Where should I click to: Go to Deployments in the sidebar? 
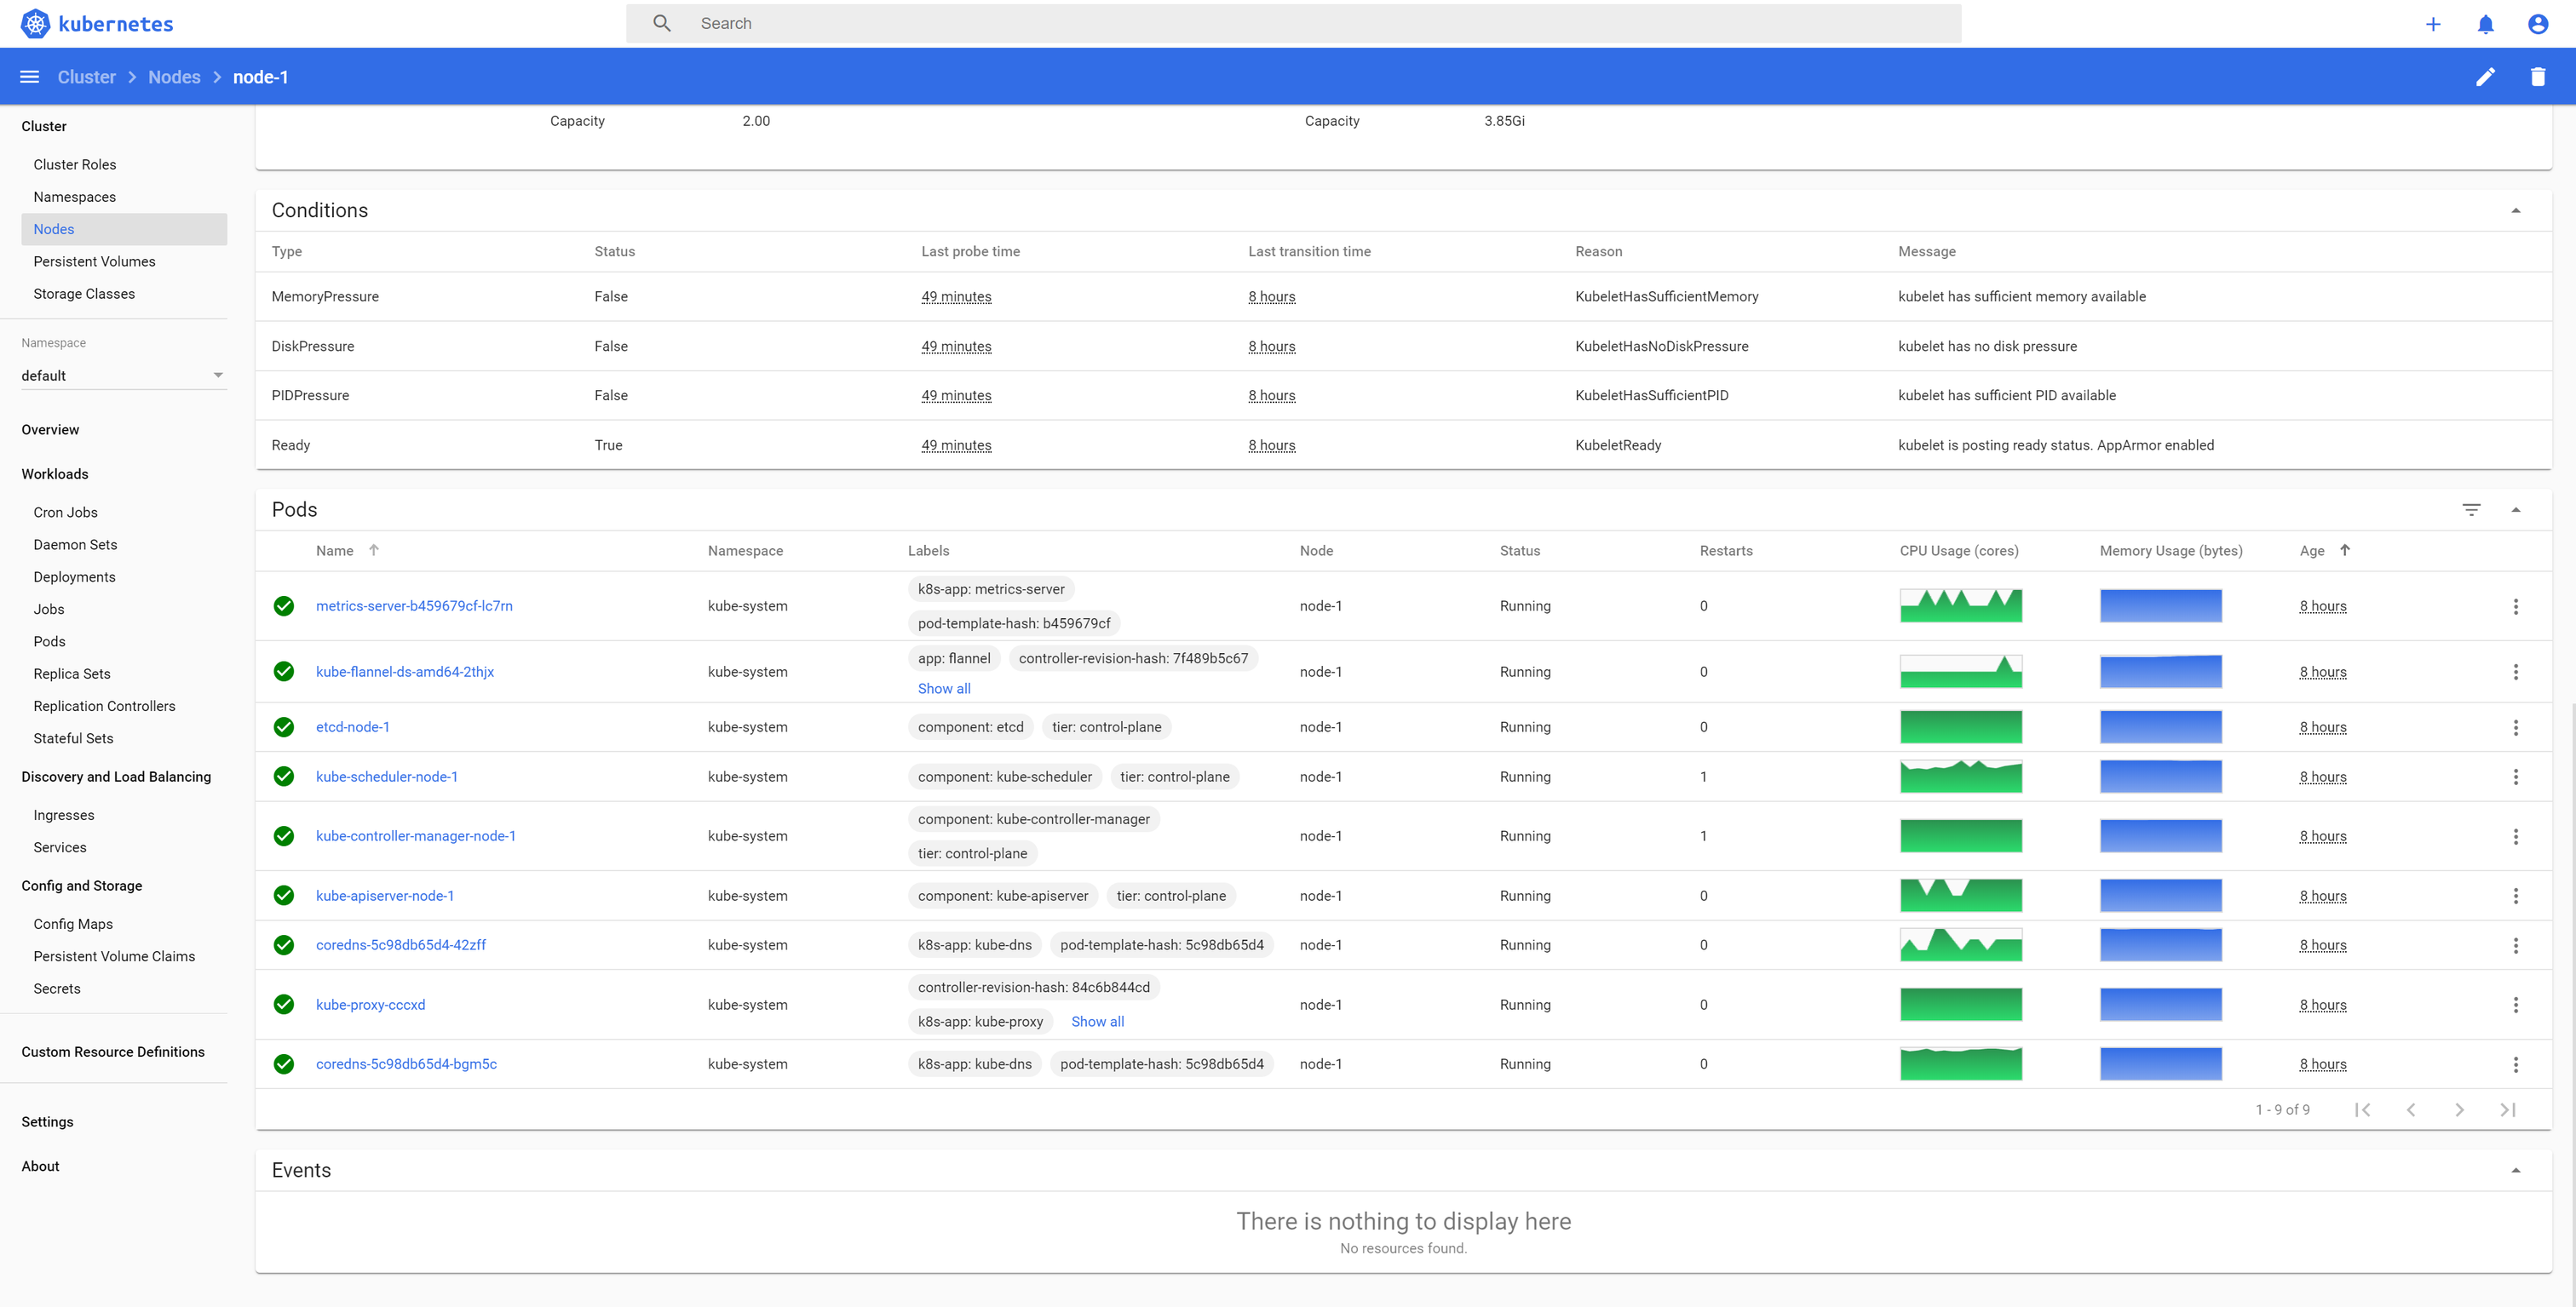74,576
